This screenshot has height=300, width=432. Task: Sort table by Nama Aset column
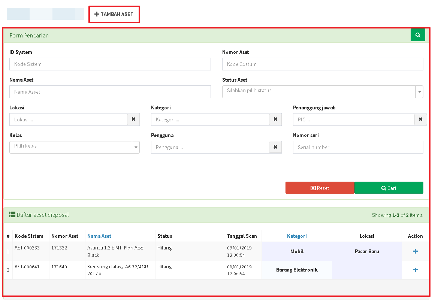pos(99,236)
